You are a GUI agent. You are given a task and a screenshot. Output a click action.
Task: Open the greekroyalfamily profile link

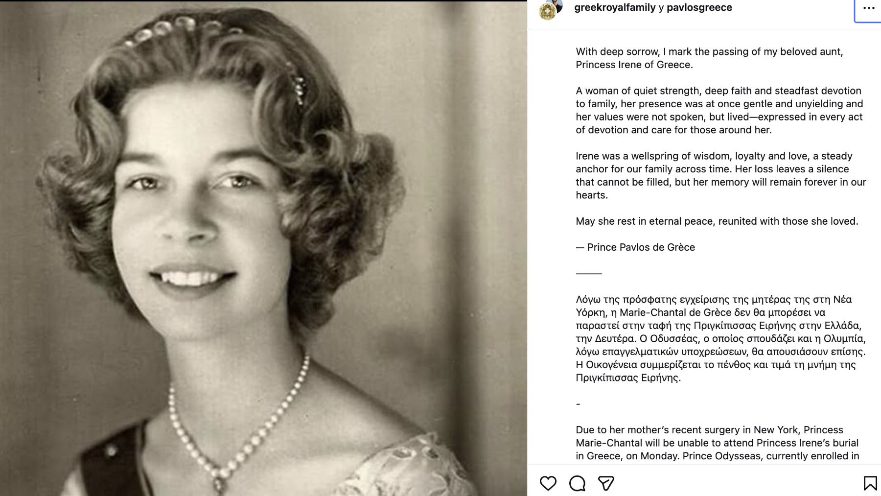(x=615, y=7)
